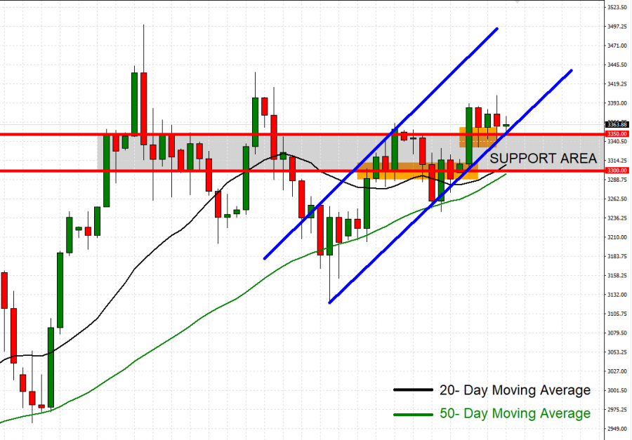
Task: Click the 3445.50 label on price axis
Action: tap(617, 65)
